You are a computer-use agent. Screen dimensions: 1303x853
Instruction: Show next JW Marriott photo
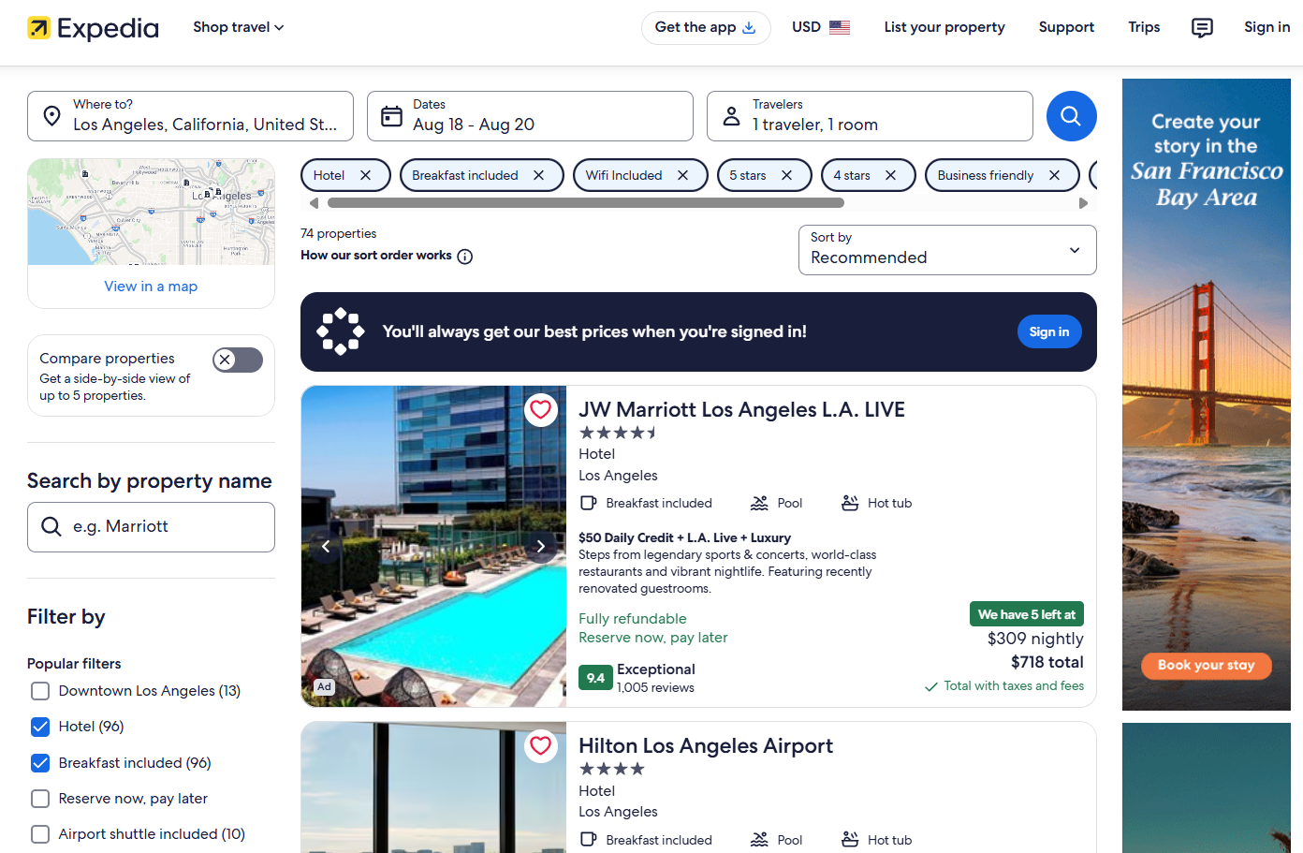tap(540, 546)
